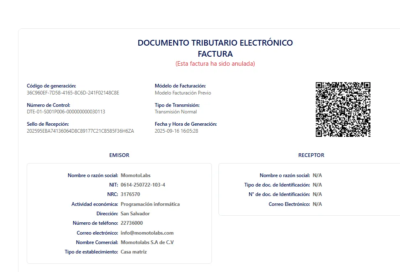Click the Actividad económica Programación informática text
Screen dimensions: 400x272
point(150,204)
